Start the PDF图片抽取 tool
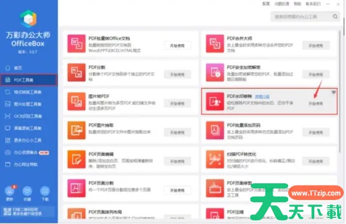This screenshot has width=346, height=224. click(x=177, y=133)
